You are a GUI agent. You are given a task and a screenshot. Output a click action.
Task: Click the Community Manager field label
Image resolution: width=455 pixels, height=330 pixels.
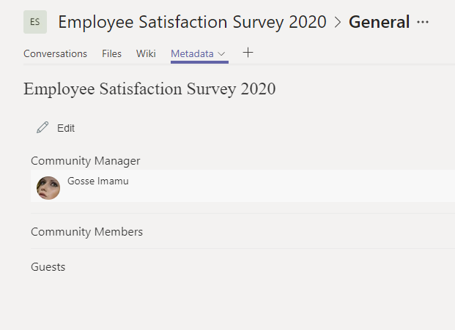[85, 161]
